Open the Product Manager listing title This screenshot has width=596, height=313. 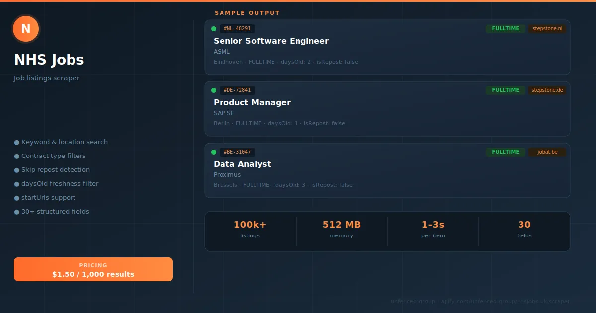[252, 103]
